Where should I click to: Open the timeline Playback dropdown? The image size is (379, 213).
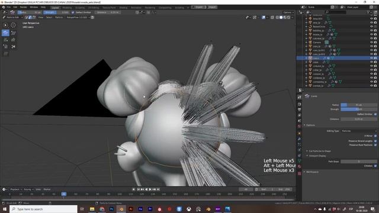(x=16, y=189)
